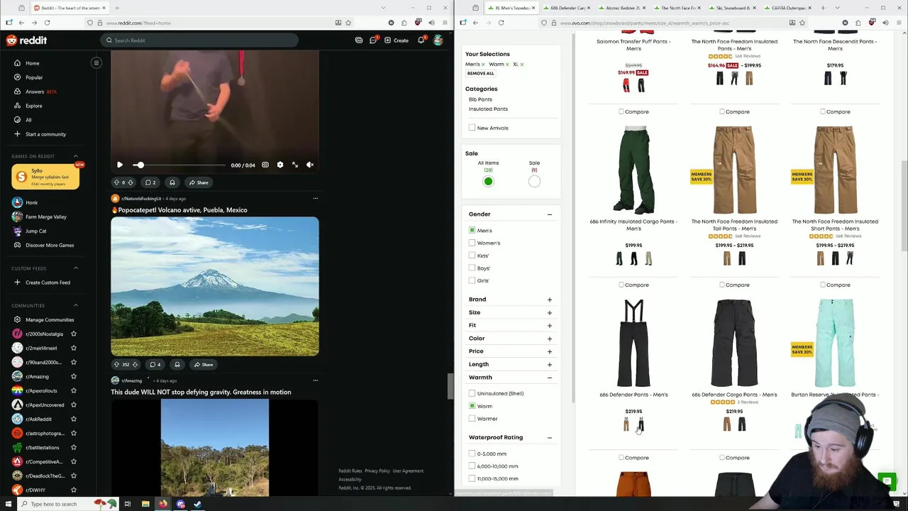Play the yo-yo video post
The height and width of the screenshot is (511, 908).
pyautogui.click(x=120, y=165)
